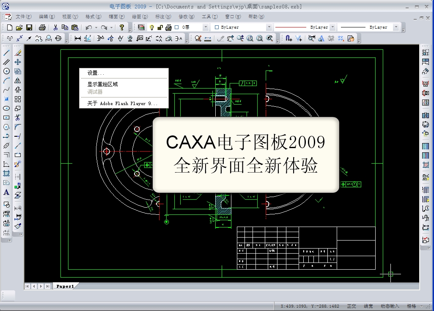This screenshot has width=434, height=311.
Task: Expand the undo history dropdown arrow
Action: click(96, 27)
